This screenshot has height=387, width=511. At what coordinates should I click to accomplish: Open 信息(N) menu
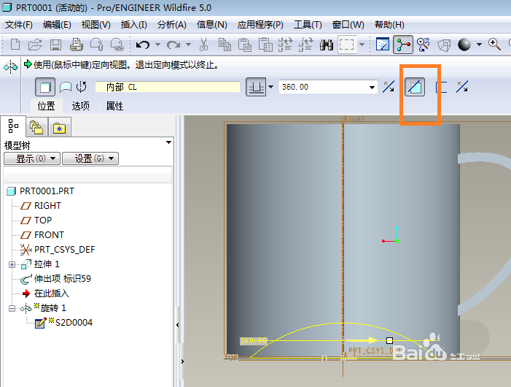tap(212, 25)
